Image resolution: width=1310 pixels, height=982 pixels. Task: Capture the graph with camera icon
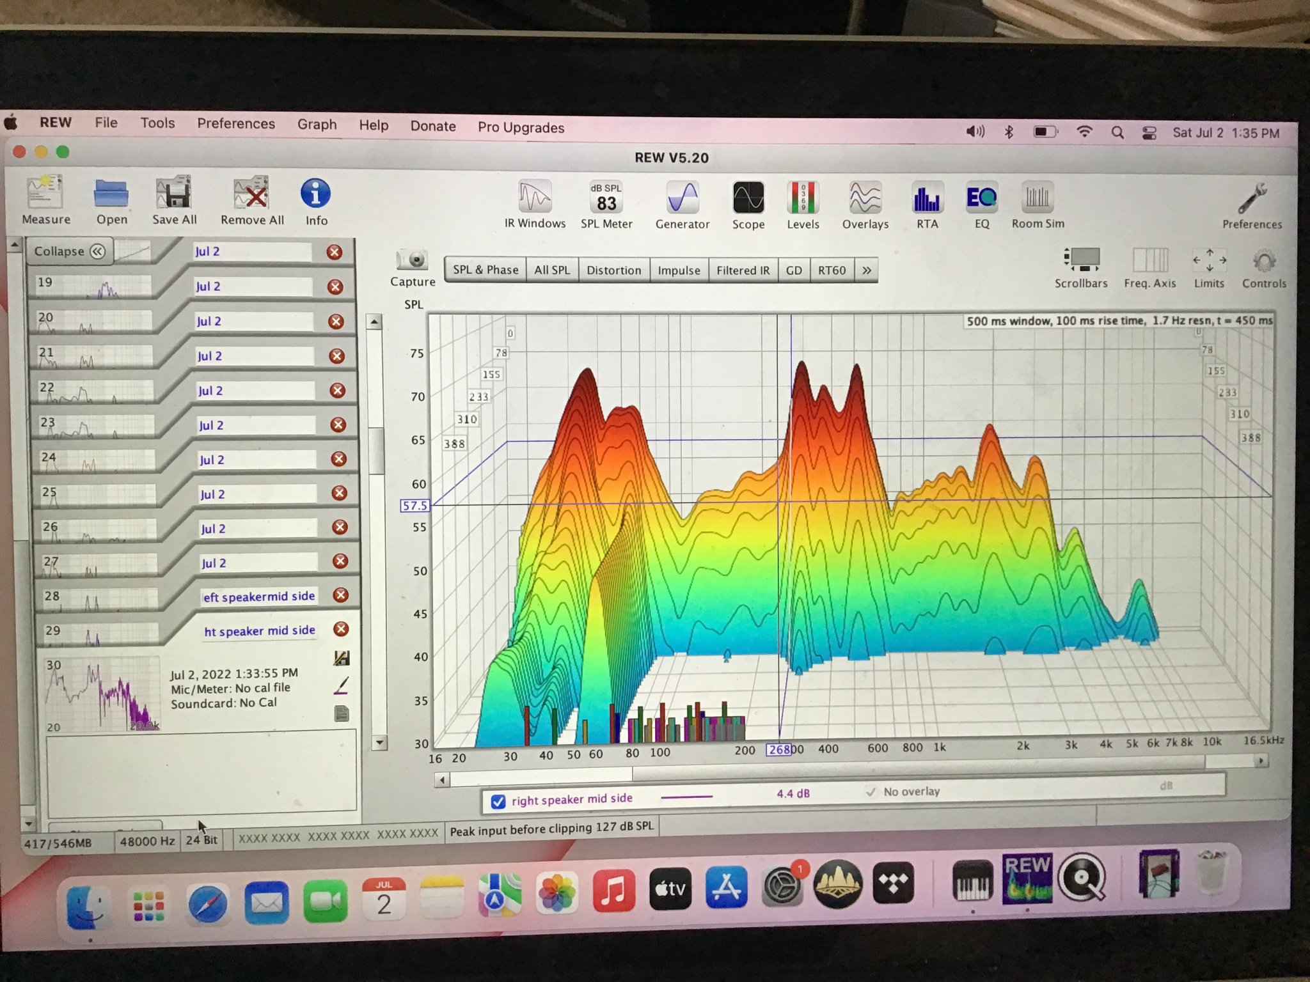[413, 267]
